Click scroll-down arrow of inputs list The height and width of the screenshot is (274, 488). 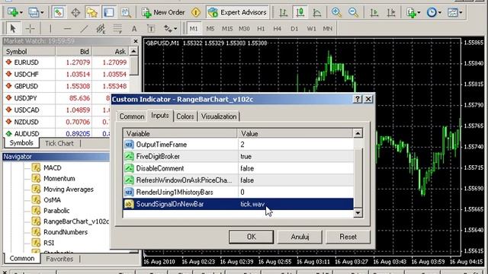(358, 213)
